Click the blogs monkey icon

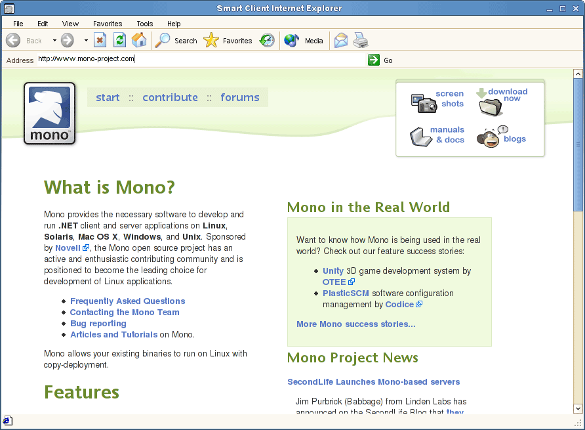pos(489,137)
